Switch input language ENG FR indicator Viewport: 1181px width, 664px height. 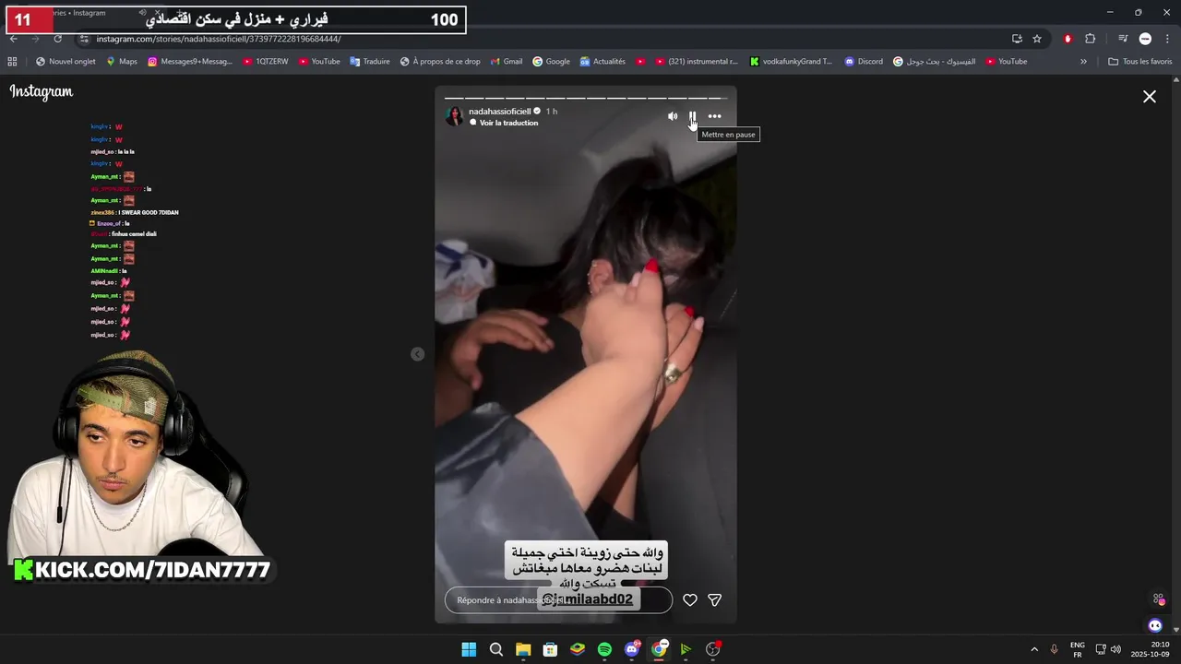[x=1077, y=649]
